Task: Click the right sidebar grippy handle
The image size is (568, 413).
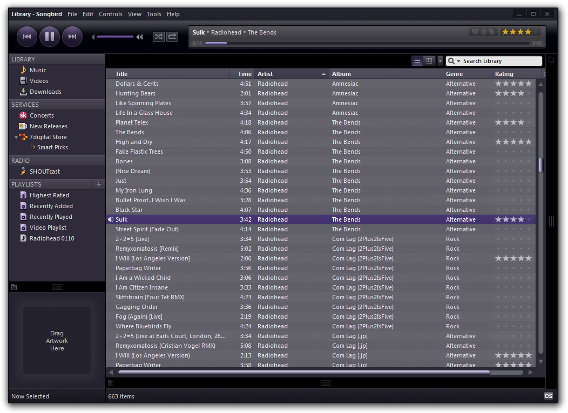Action: (x=551, y=222)
